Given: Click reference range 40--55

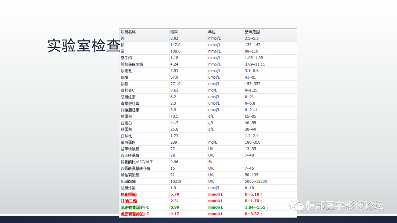Looking at the screenshot, I should 250,123.
